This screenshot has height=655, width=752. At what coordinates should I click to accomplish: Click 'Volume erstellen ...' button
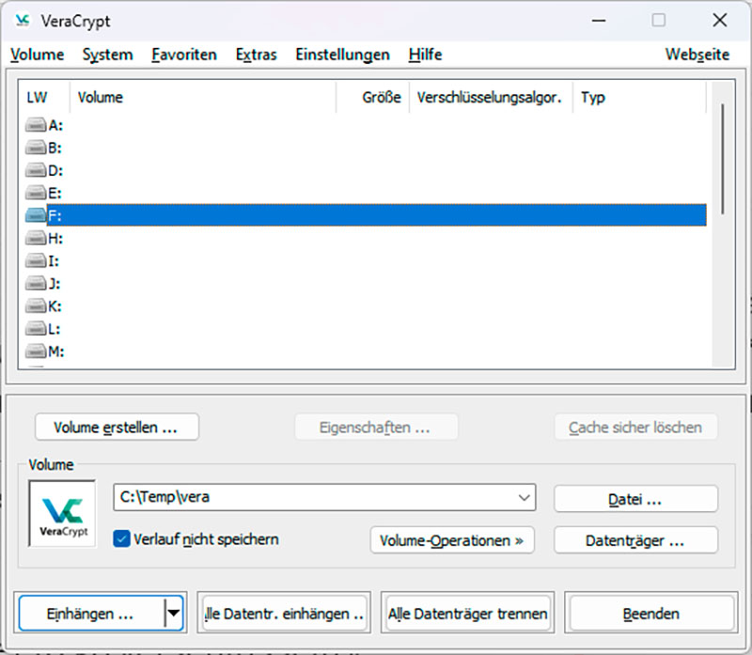(117, 427)
